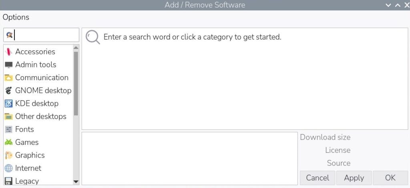Click the Legacy floppy disk icon

coord(8,181)
